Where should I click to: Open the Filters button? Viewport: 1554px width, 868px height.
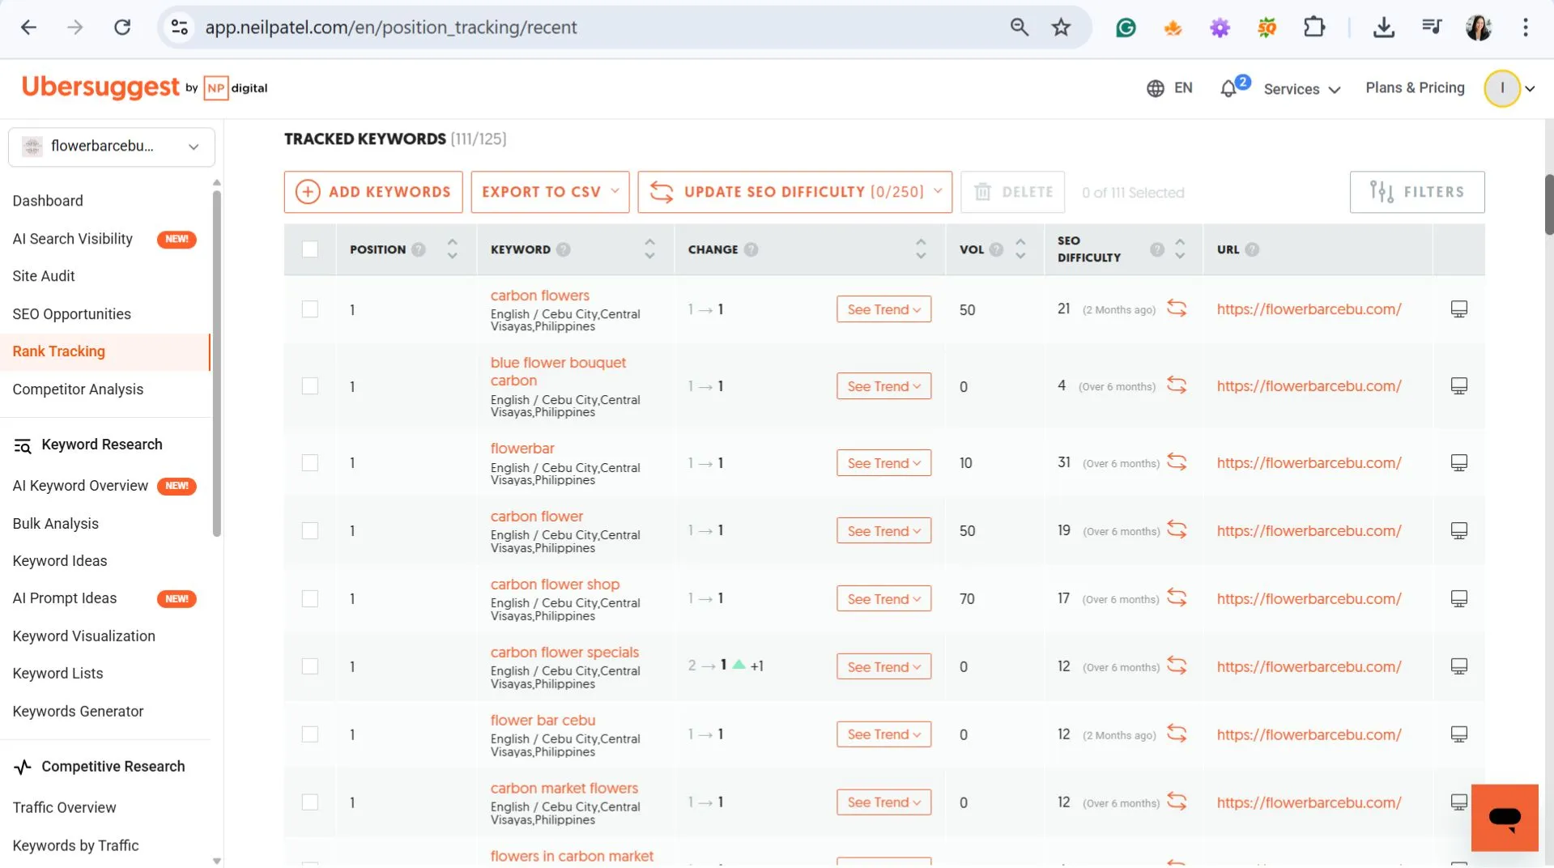pyautogui.click(x=1416, y=192)
